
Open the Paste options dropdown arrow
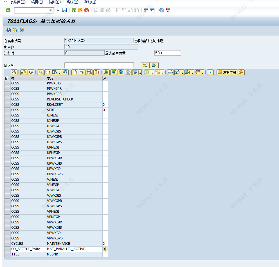(60, 72)
